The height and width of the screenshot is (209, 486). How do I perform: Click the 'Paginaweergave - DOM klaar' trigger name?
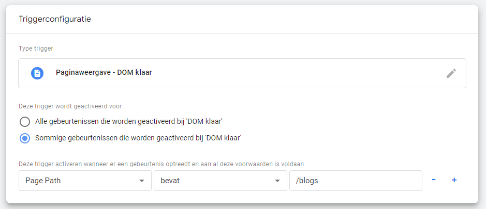(104, 73)
